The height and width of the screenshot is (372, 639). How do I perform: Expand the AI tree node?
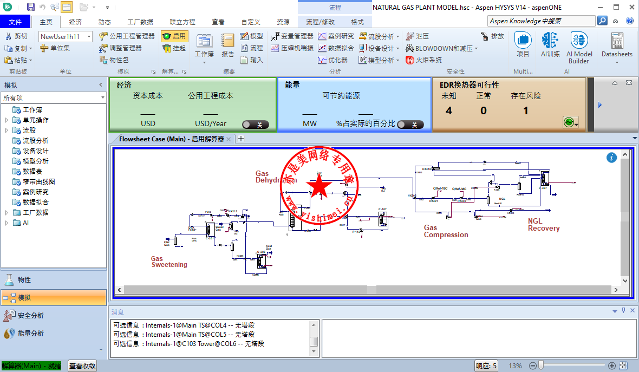coord(6,223)
